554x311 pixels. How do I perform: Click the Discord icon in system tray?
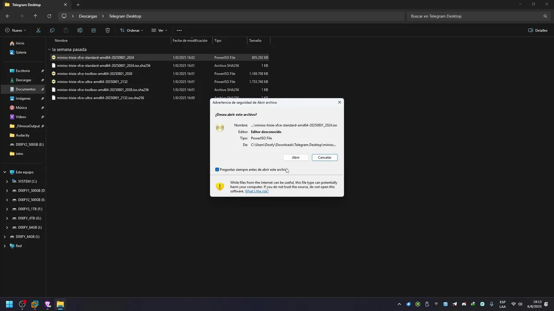[464, 304]
